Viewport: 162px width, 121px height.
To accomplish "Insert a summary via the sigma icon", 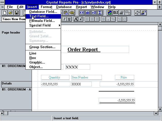I will (x=100, y=13).
